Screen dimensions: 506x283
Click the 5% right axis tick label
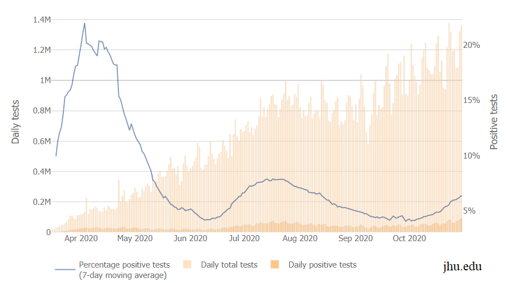pos(474,211)
